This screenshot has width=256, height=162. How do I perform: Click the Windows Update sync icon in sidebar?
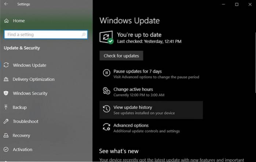click(x=6, y=65)
